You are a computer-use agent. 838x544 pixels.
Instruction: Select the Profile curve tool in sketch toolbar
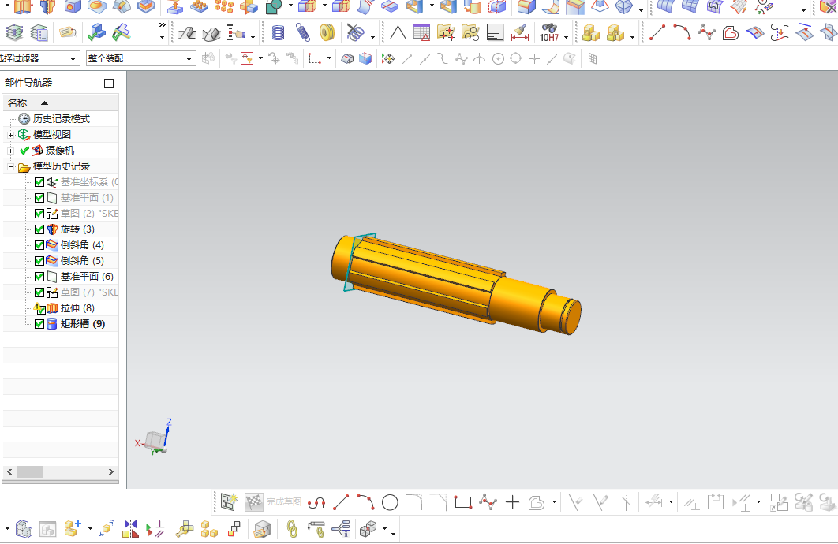[316, 502]
